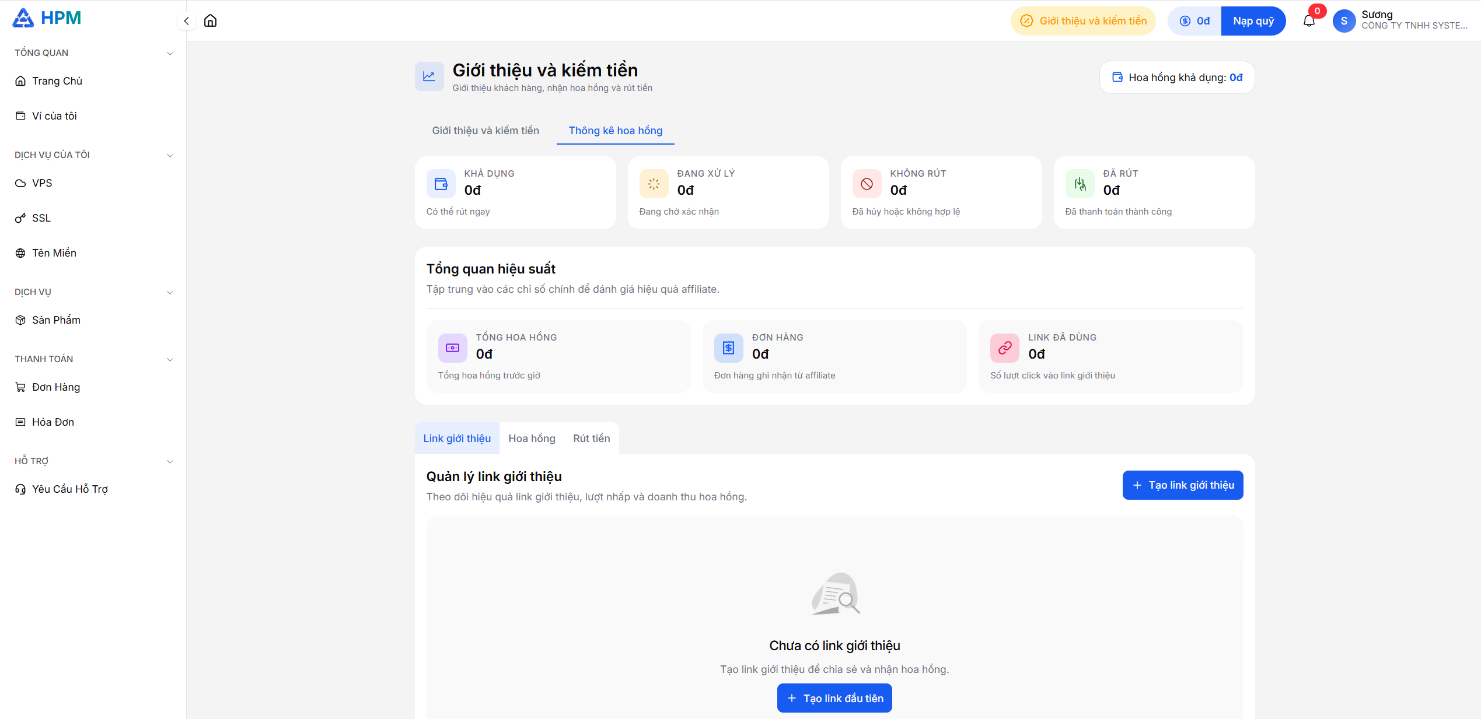
Task: Click the home icon in top bar
Action: pos(210,21)
